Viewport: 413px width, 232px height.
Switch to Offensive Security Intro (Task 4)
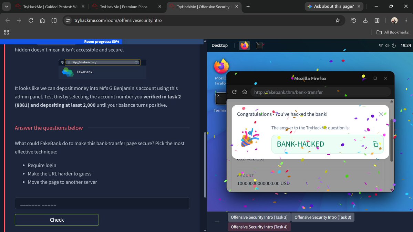pos(259,227)
